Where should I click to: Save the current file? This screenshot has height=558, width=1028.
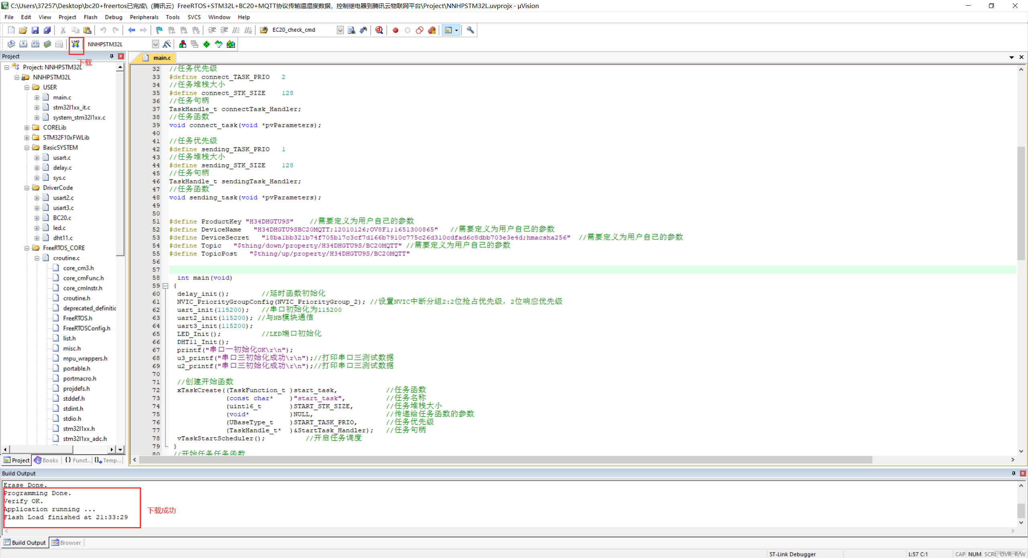35,30
